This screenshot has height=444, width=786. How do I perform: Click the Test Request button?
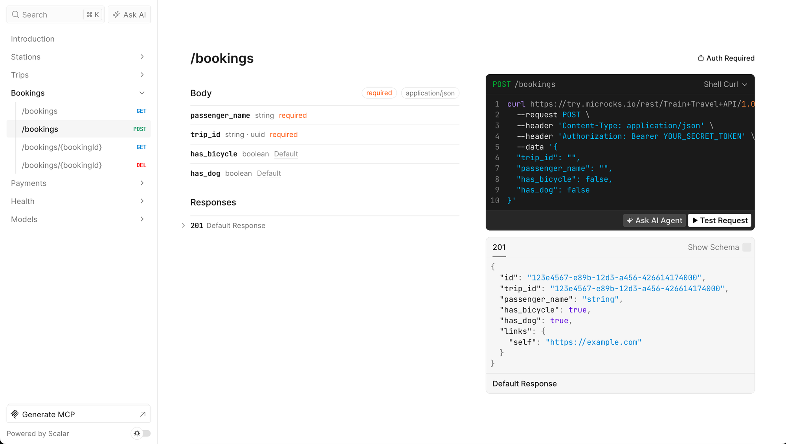[720, 220]
